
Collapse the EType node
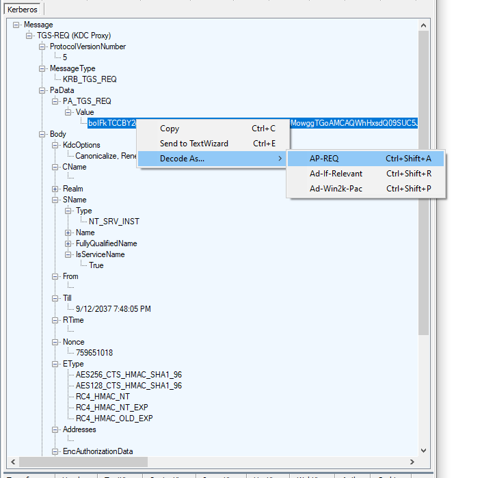(x=55, y=364)
